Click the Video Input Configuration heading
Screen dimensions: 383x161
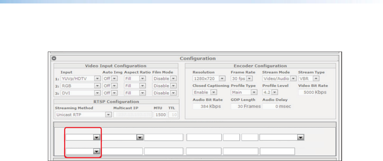click(115, 66)
